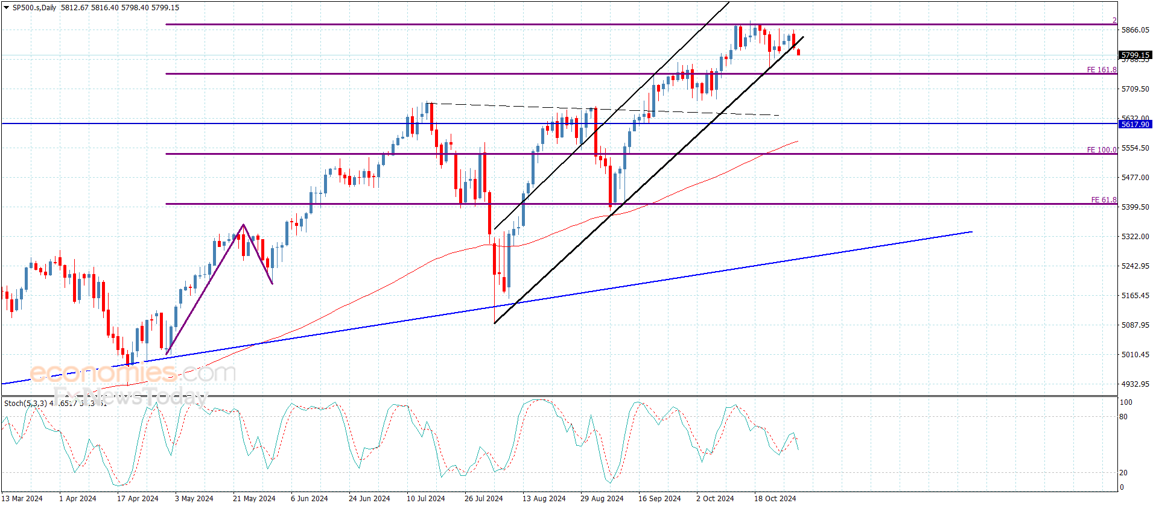Click price axis value 5242.95
Screen dimensions: 1156x506
click(1135, 266)
